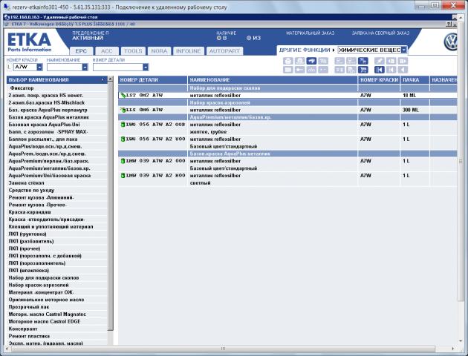The image size is (468, 356).
Task: Open the НОМЕР КРАСКИ dropdown arrow
Action: [x=39, y=67]
